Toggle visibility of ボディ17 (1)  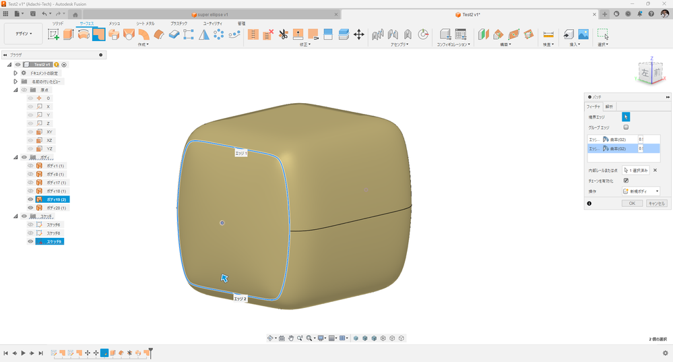point(30,183)
